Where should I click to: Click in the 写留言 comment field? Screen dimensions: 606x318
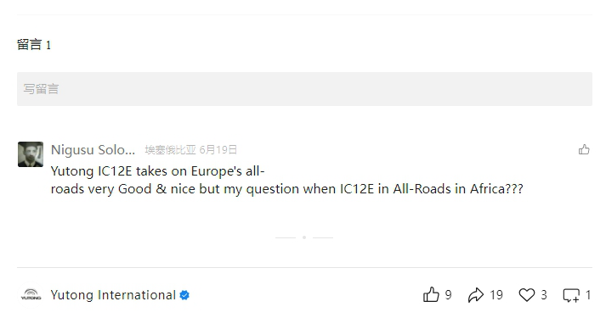coord(304,89)
